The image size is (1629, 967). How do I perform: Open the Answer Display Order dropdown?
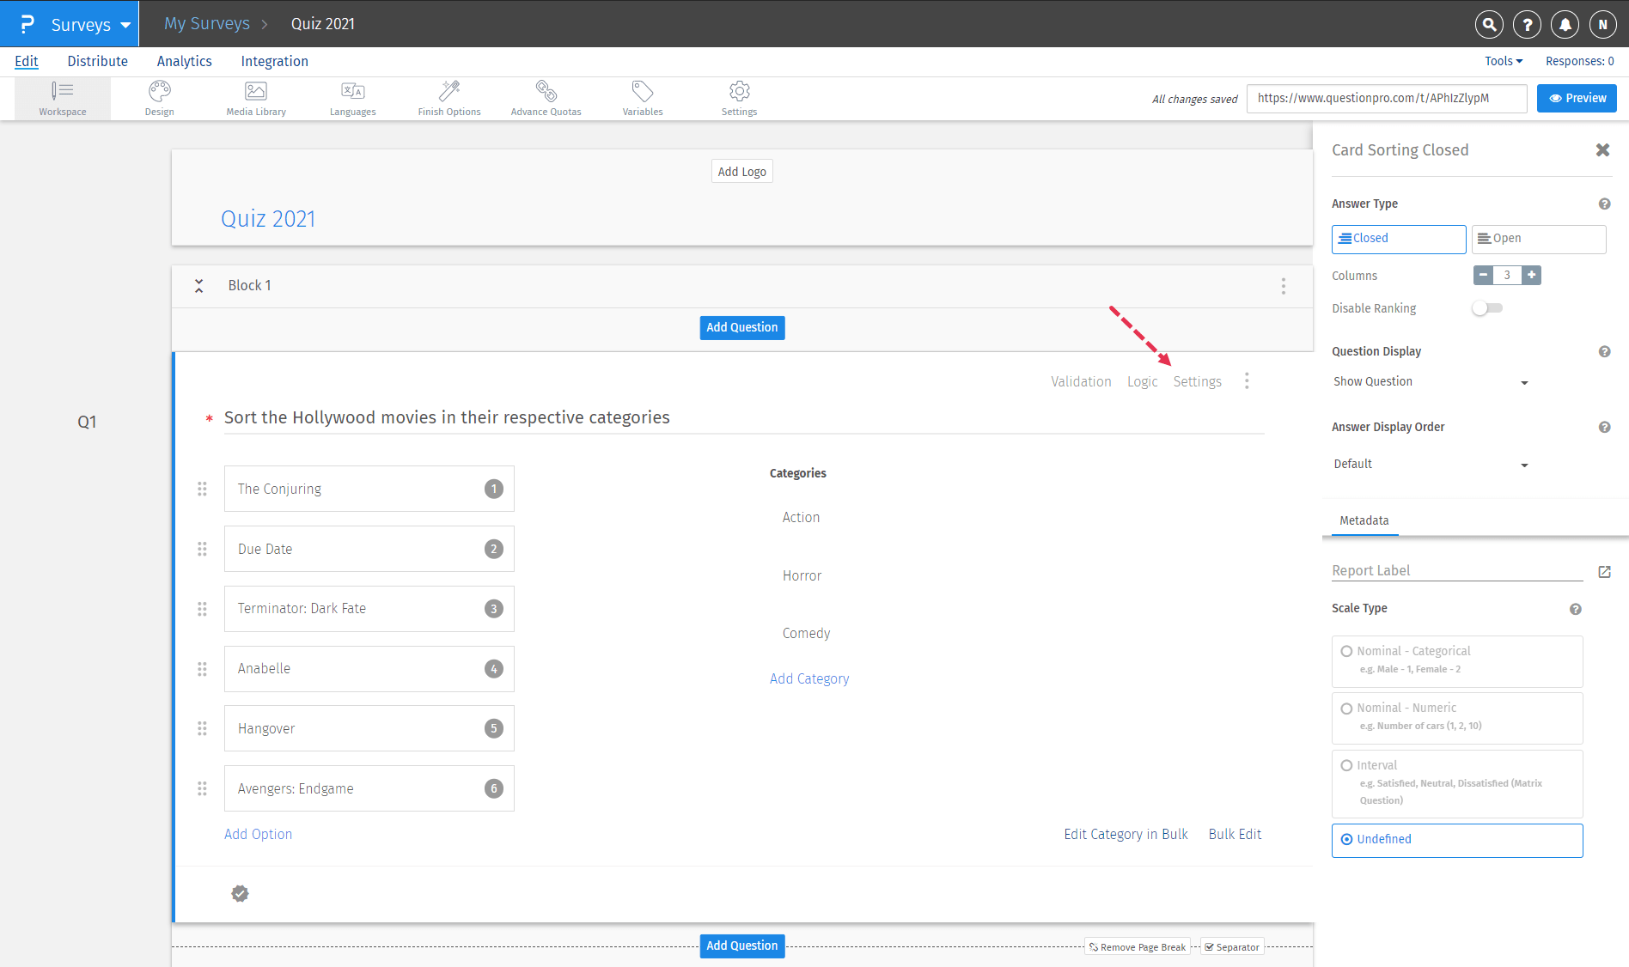pos(1431,465)
